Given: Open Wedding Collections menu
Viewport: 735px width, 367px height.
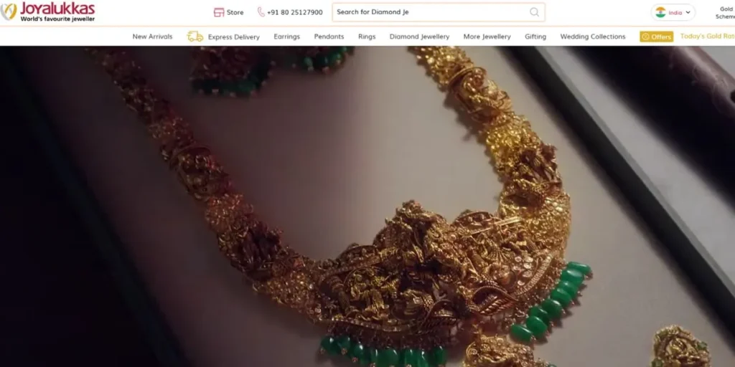Looking at the screenshot, I should (593, 37).
